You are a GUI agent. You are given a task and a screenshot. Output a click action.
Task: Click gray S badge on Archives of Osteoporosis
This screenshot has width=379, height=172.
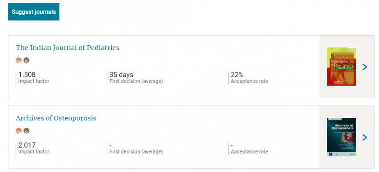27,131
